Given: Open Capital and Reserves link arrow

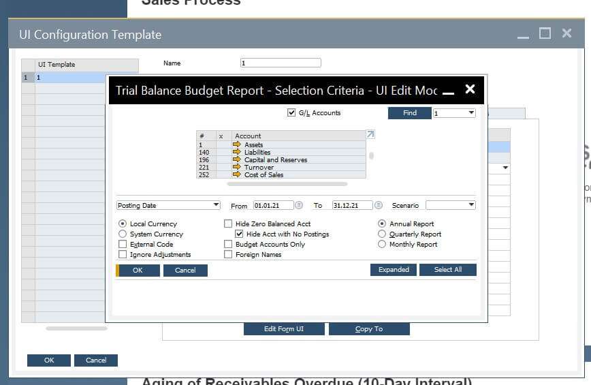Looking at the screenshot, I should (237, 159).
